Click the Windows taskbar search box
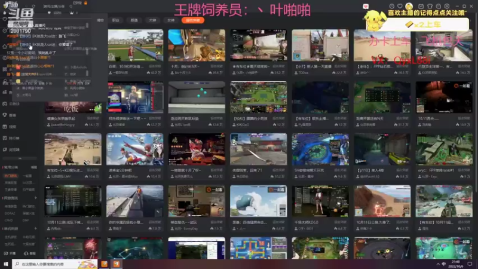478x269 pixels. click(55, 264)
